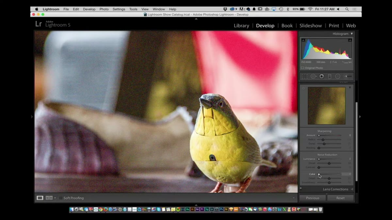Open the Develop menu
Image resolution: width=392 pixels, height=220 pixels.
coord(89,9)
